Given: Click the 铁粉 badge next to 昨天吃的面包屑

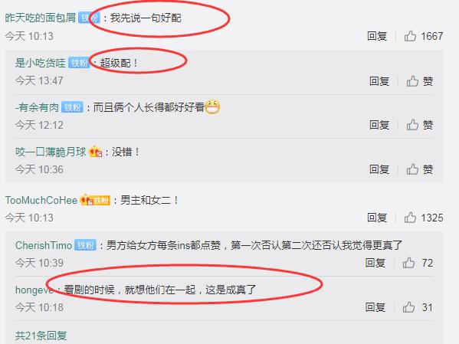Looking at the screenshot, I should click(89, 18).
